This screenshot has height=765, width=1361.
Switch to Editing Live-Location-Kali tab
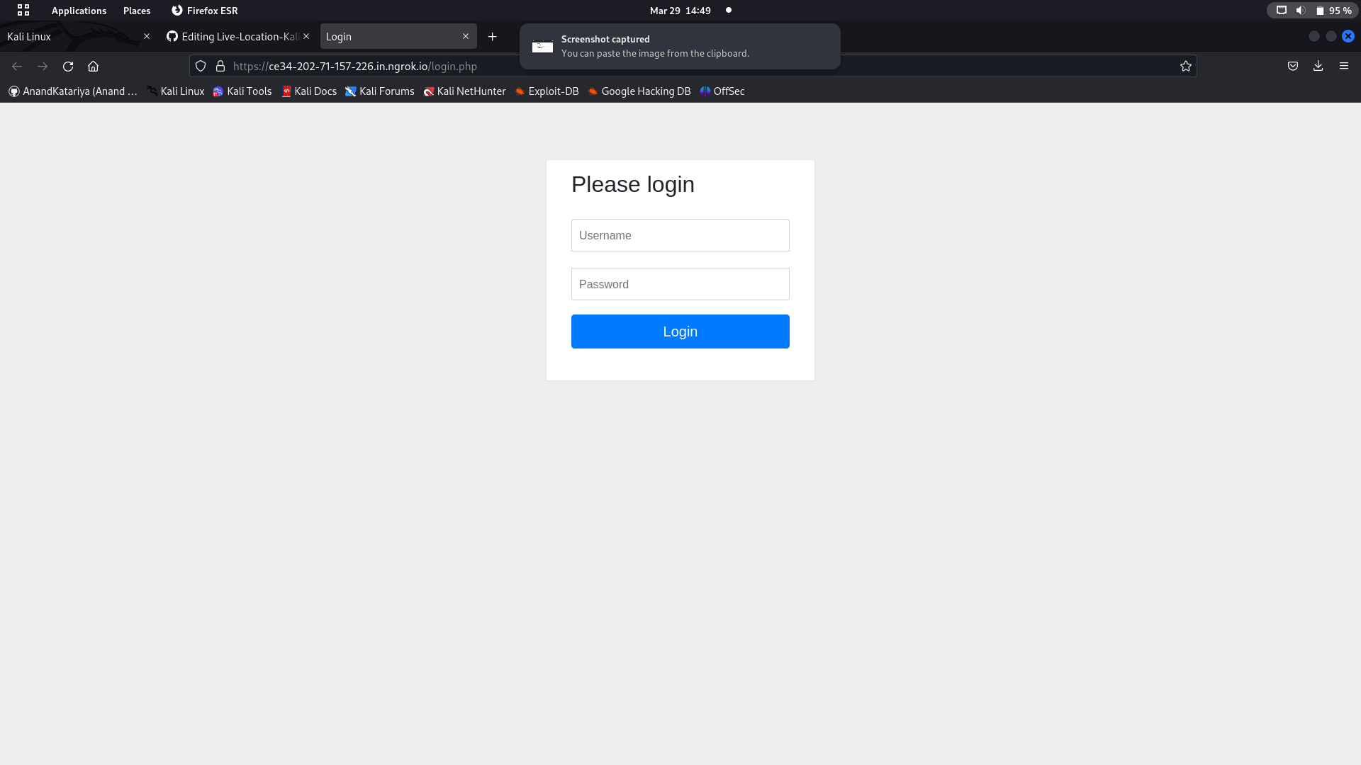234,36
